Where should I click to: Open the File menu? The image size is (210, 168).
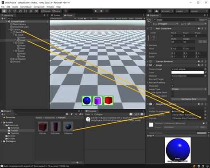click(3, 7)
